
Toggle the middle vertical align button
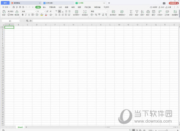pyautogui.click(x=59, y=11)
